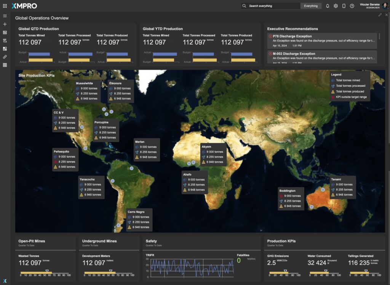Click the mobile device icon in header
This screenshot has height=285, width=390.
pyautogui.click(x=344, y=6)
